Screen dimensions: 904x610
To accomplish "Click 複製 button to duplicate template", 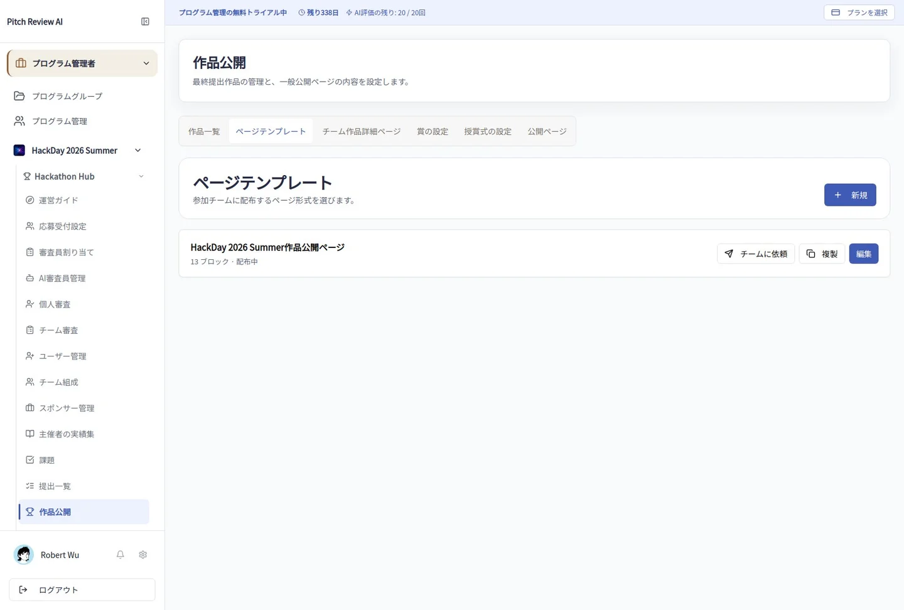I will pyautogui.click(x=822, y=254).
